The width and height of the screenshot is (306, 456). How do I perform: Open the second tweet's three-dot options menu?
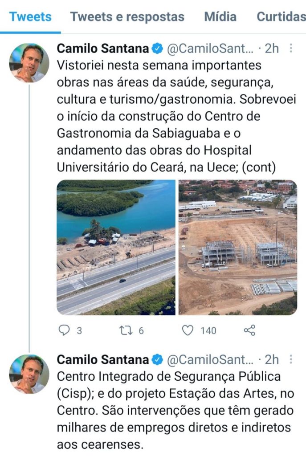[x=291, y=359]
